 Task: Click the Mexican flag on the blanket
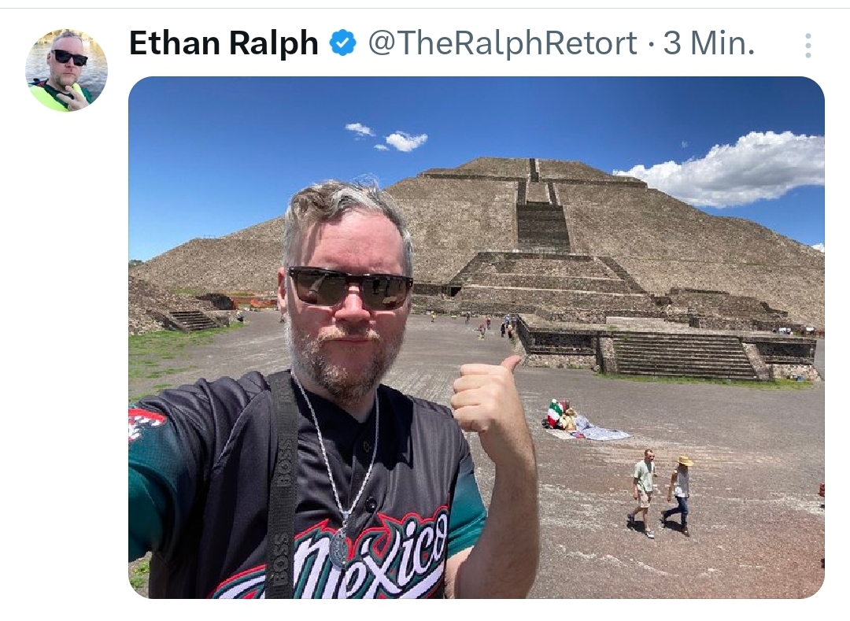click(553, 413)
